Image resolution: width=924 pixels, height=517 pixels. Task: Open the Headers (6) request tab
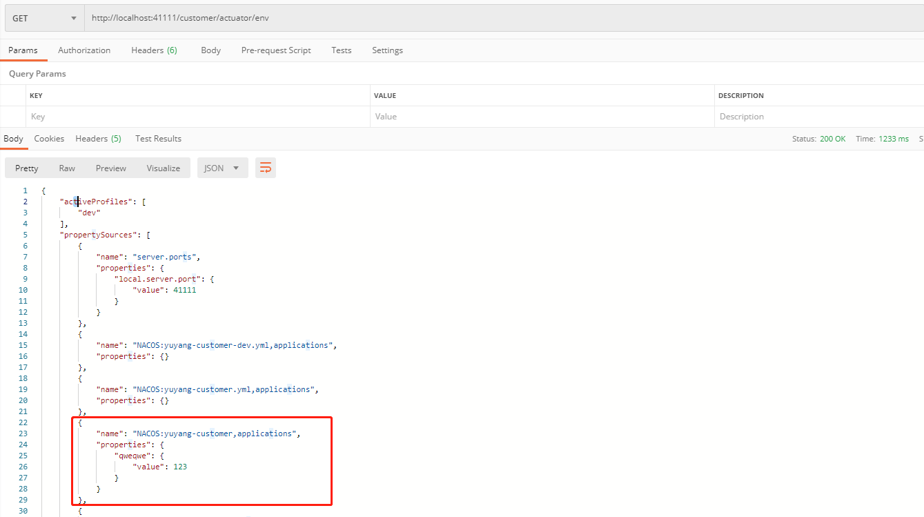coord(154,50)
